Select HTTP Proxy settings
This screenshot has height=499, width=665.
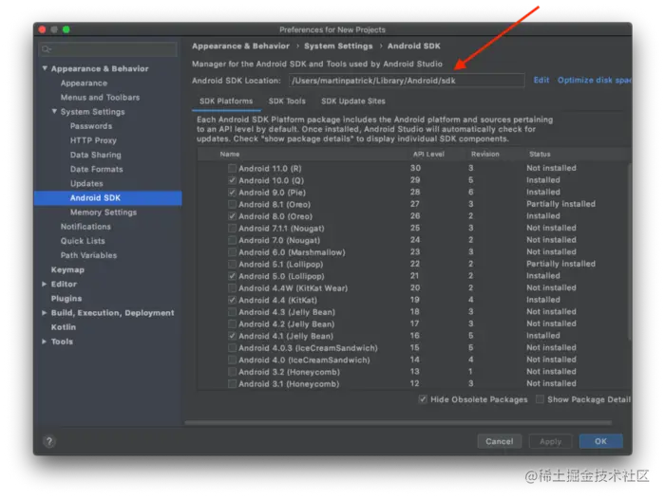point(93,140)
